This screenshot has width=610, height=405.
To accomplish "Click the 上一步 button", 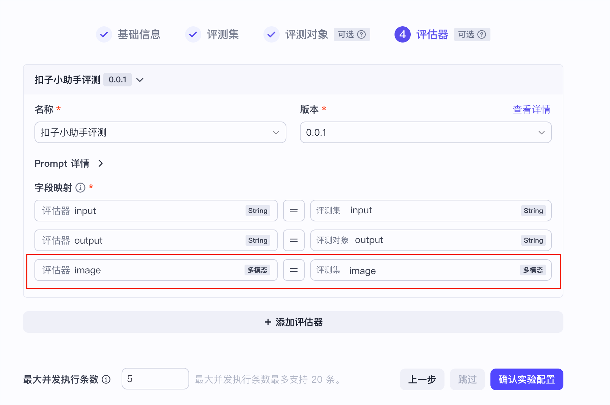I will point(422,379).
